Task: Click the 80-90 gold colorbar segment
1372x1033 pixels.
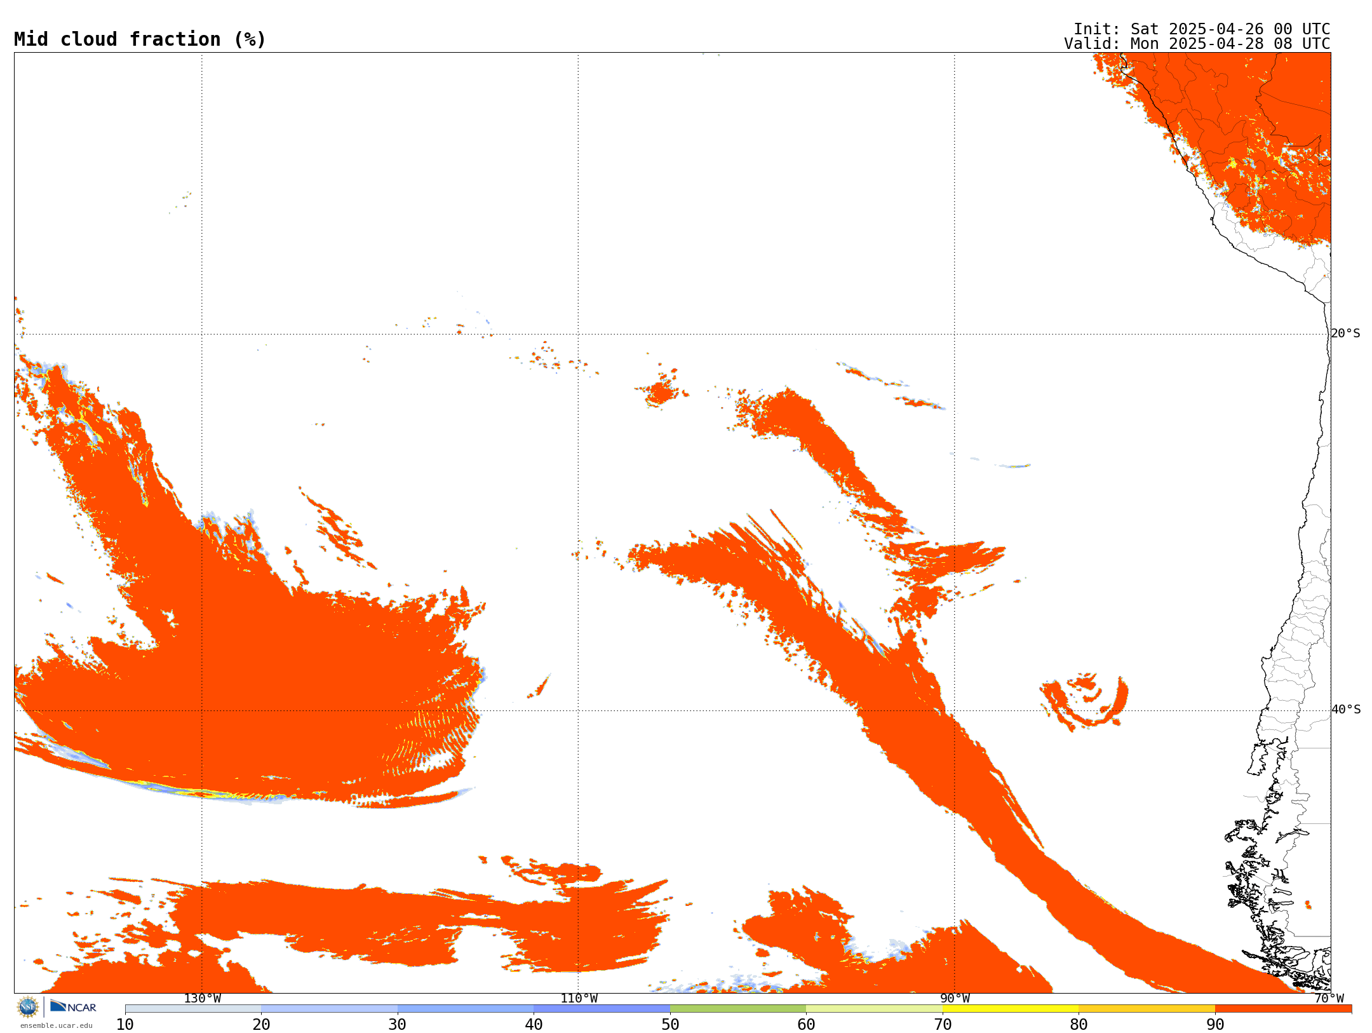Action: click(x=1147, y=1009)
